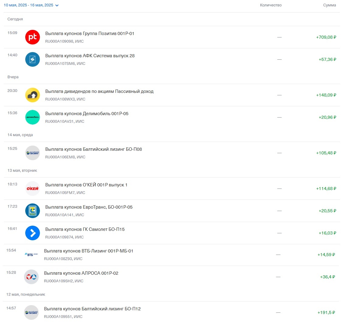Viewport: 358px width, 335px height.
Task: Select the amount +709,08 ₽
Action: pos(326,37)
